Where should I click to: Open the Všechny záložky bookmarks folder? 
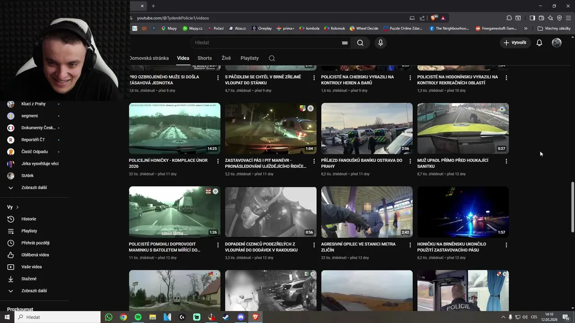tap(554, 28)
